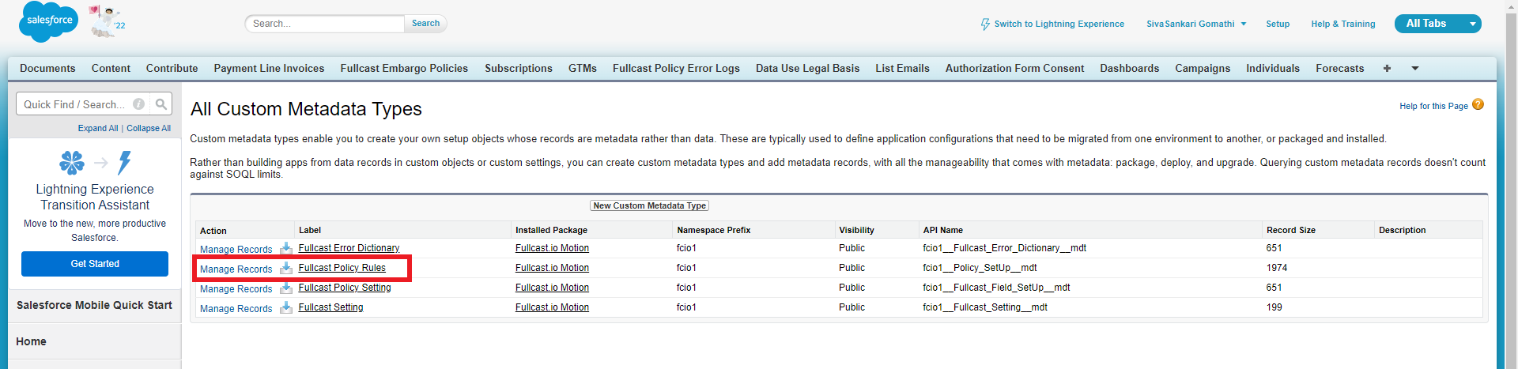Switch to the List Emails tab
The height and width of the screenshot is (369, 1518).
[x=902, y=68]
